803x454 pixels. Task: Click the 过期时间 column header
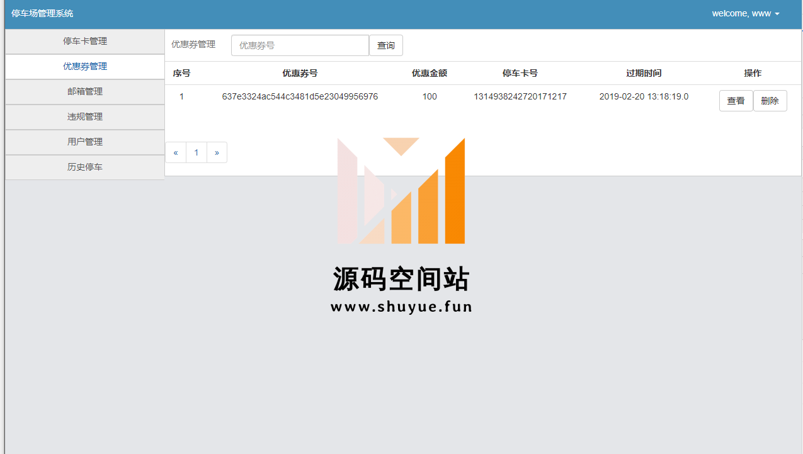pos(644,73)
